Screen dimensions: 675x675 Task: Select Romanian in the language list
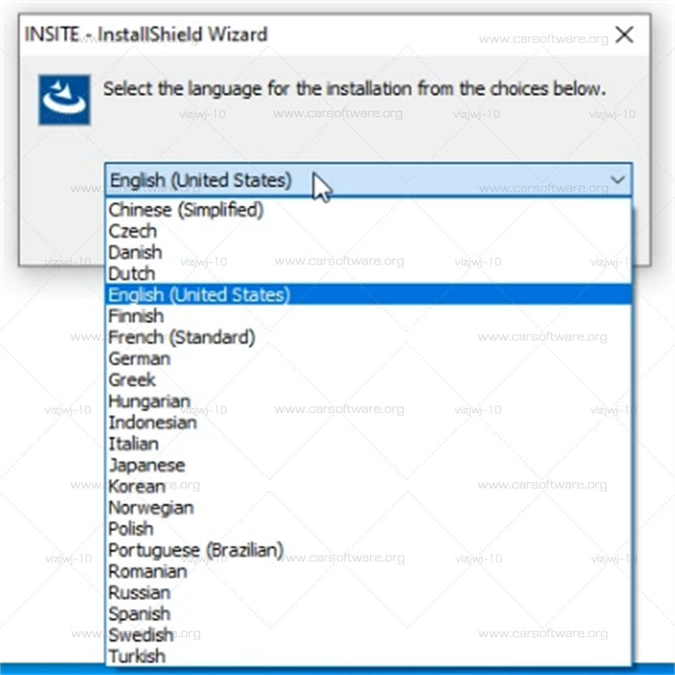tap(369, 571)
